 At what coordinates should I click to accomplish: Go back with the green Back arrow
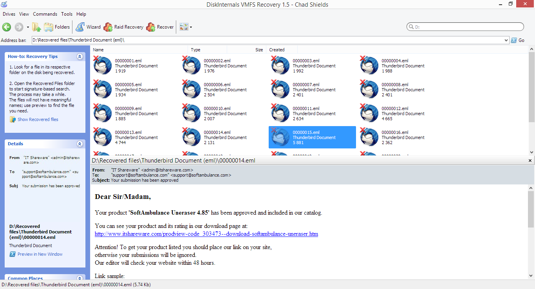(x=7, y=27)
